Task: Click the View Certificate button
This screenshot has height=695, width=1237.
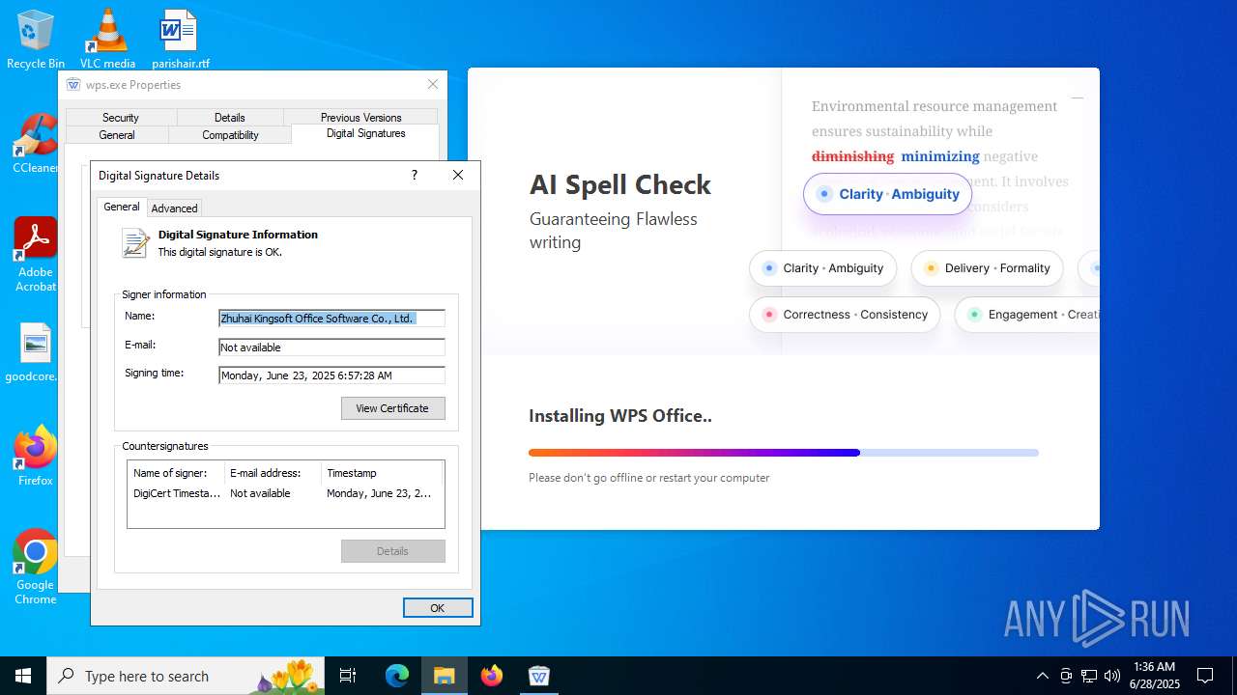Action: (392, 408)
